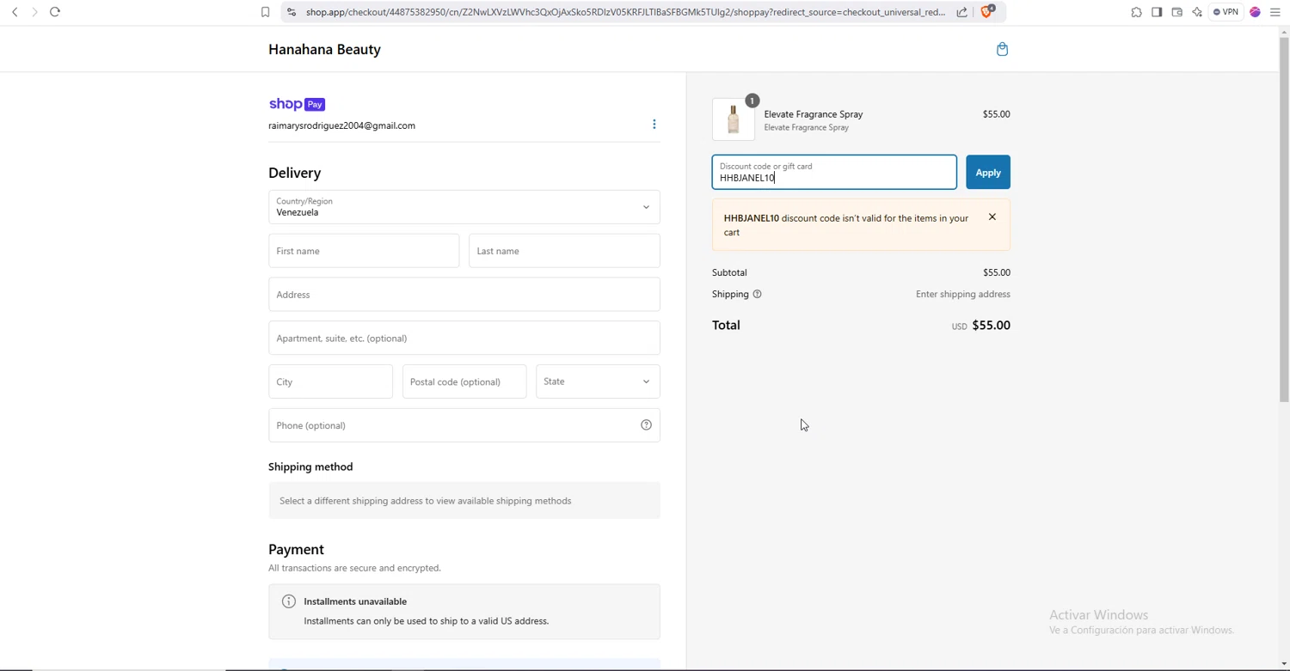Click the Elevate Fragrance Spray product thumbnail
1290x671 pixels.
[734, 119]
